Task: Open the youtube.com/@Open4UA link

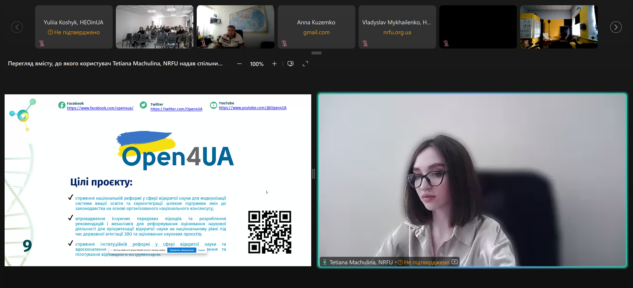Action: [252, 108]
